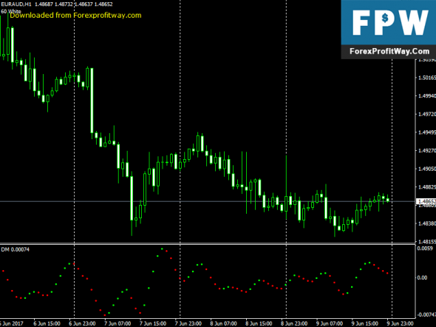Select the gray horizontal current price line
436x327 pixels.
click(x=208, y=201)
